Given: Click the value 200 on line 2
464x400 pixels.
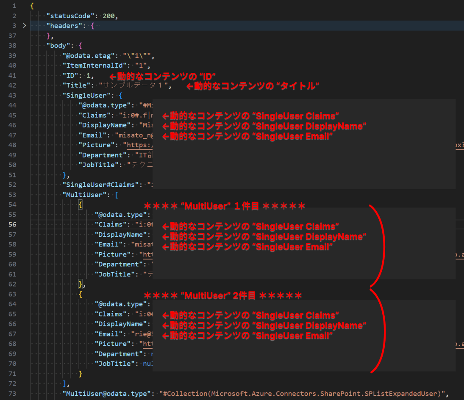Looking at the screenshot, I should tap(108, 16).
